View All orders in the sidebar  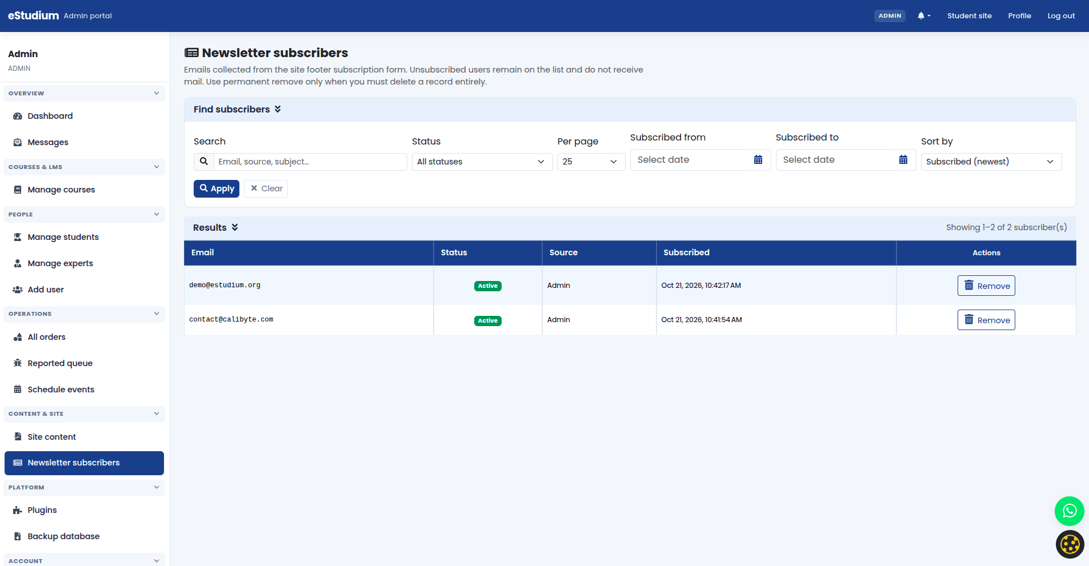click(x=84, y=337)
